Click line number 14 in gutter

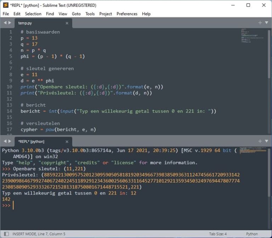pos(9,111)
